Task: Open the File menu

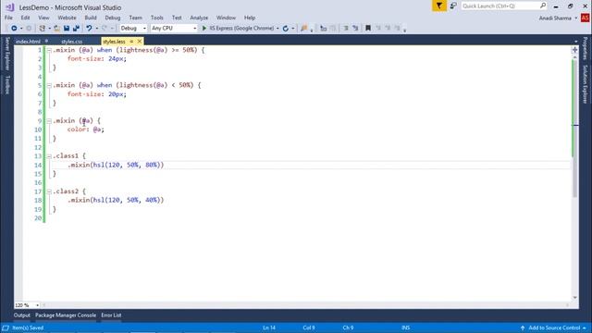Action: [8, 18]
